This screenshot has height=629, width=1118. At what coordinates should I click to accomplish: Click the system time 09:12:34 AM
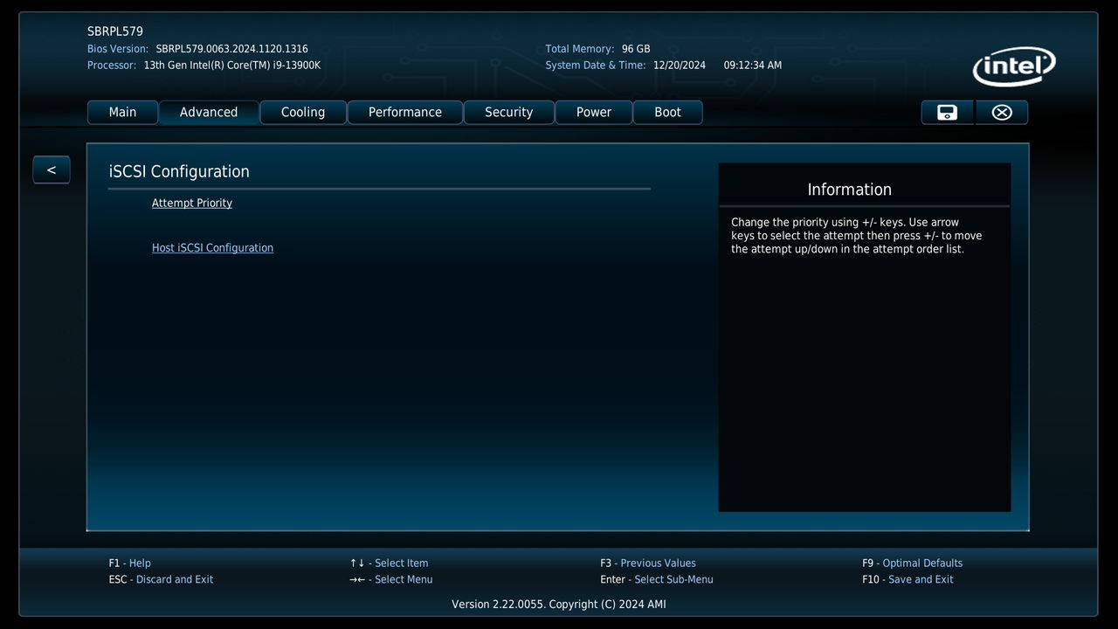point(753,66)
